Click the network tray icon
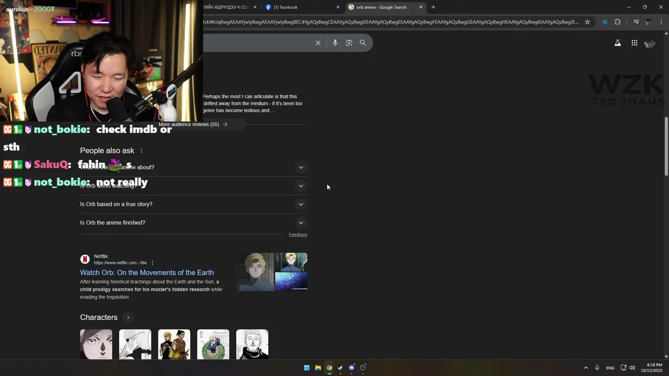This screenshot has width=669, height=376. (623, 368)
